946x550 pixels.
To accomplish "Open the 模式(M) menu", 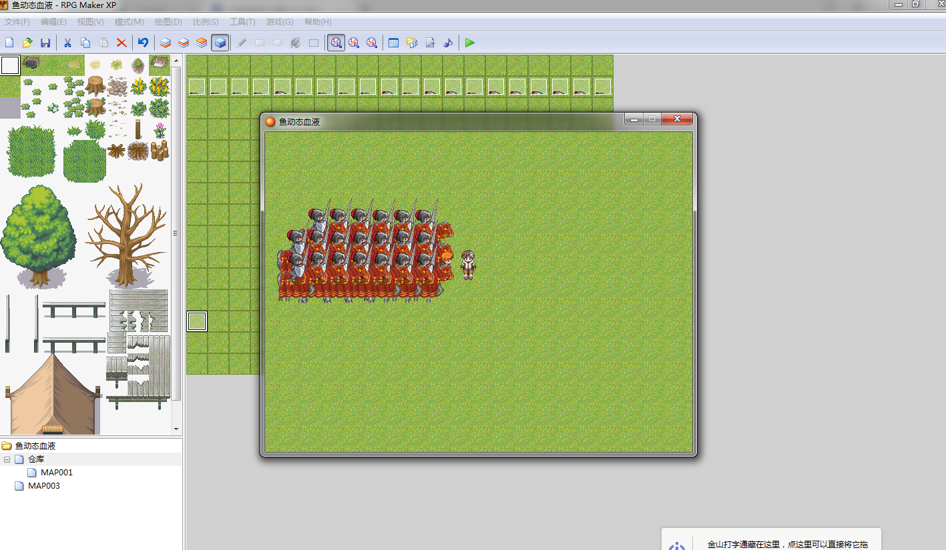I will click(130, 22).
